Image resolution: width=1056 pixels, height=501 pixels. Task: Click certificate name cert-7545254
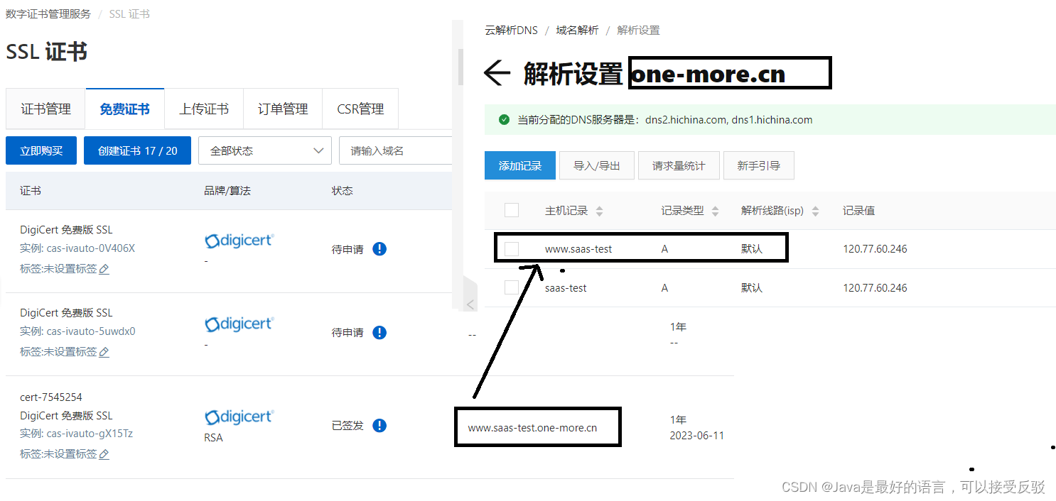51,397
